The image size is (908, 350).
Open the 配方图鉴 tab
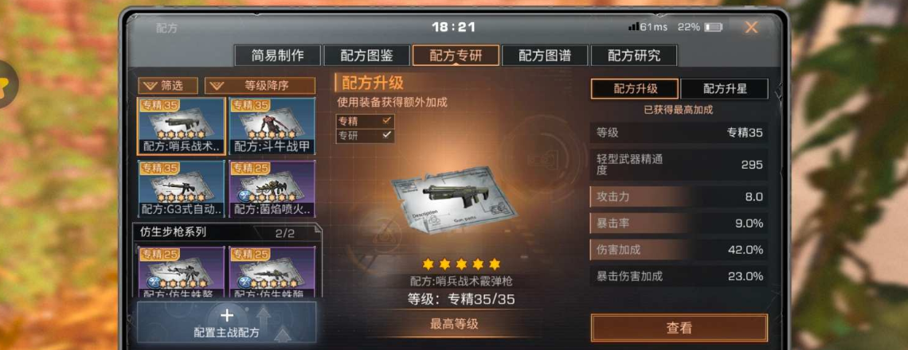coord(366,56)
